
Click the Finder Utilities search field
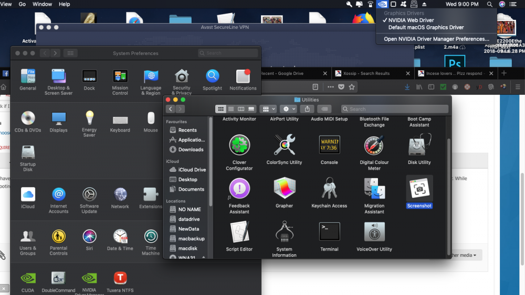click(x=394, y=109)
